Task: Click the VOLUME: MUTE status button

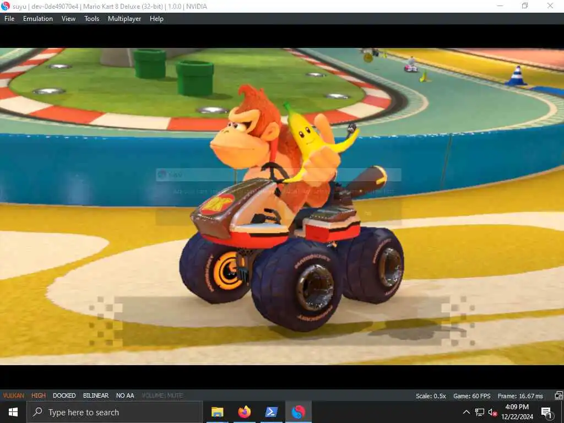Action: click(x=162, y=395)
